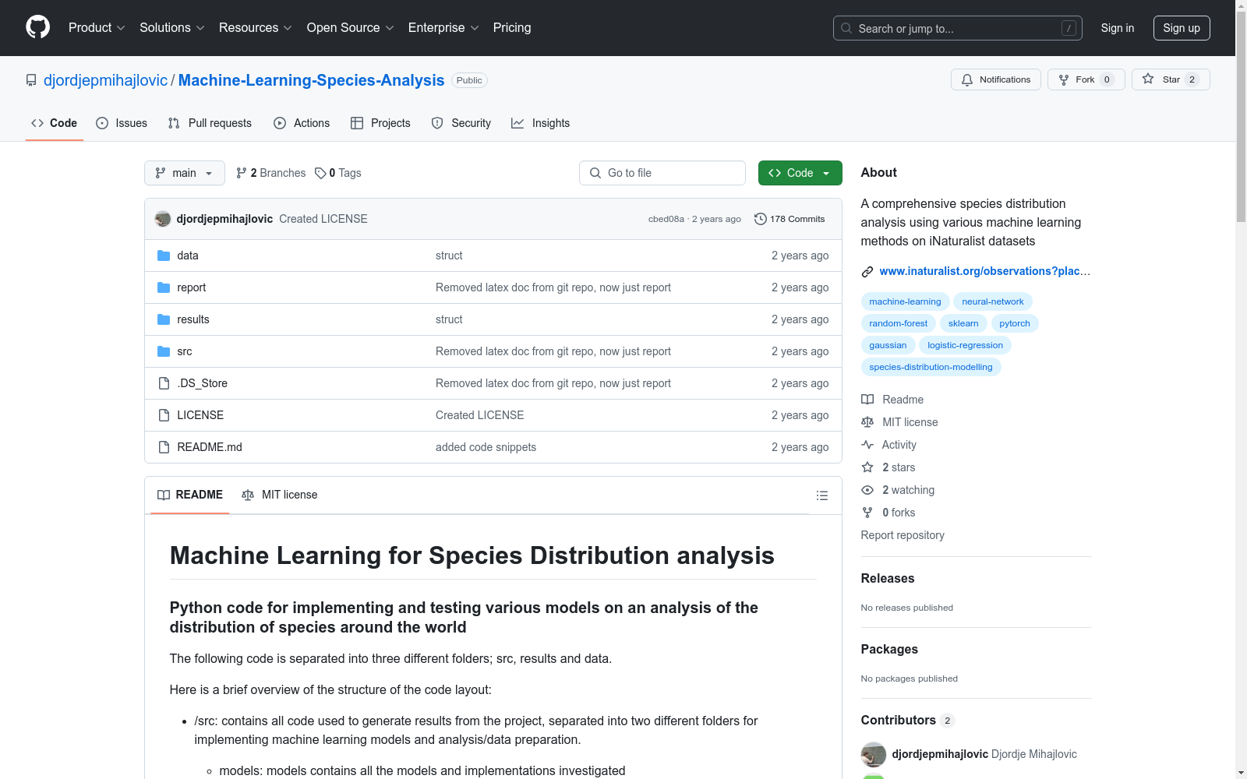1247x779 pixels.
Task: Expand the Solutions menu
Action: pos(172,28)
